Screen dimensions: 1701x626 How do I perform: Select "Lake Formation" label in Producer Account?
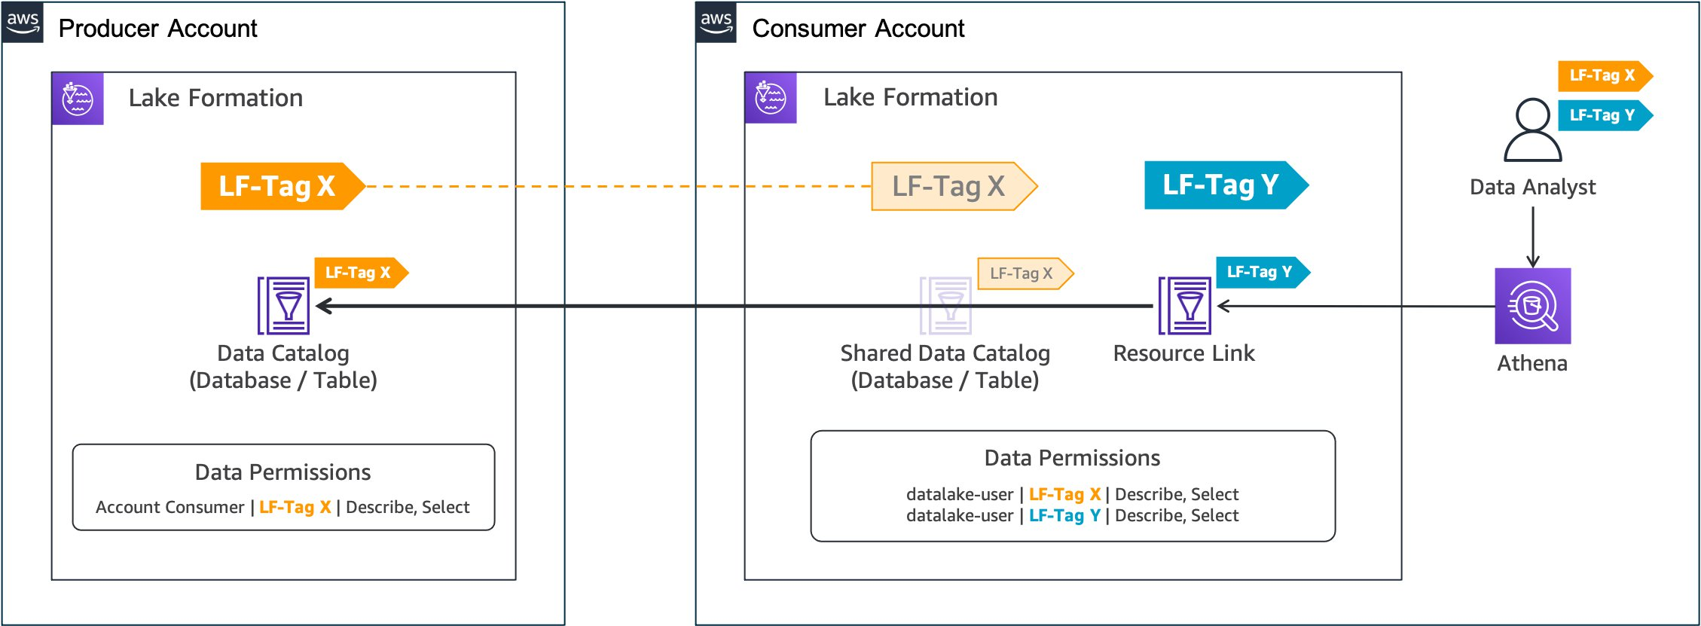click(x=215, y=98)
